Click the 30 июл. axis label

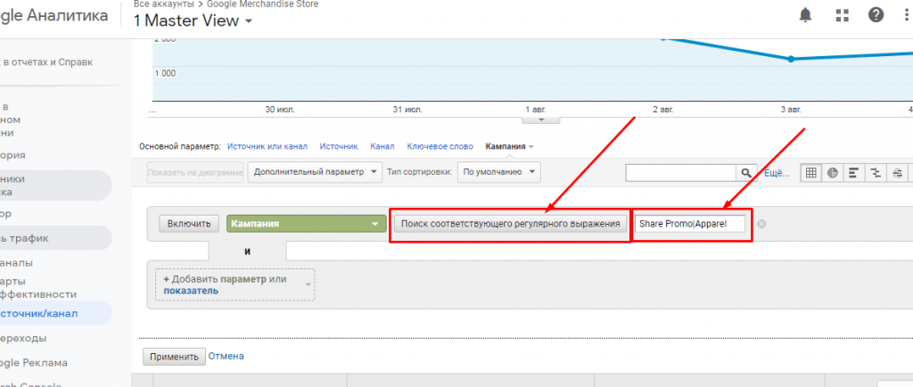click(x=278, y=110)
